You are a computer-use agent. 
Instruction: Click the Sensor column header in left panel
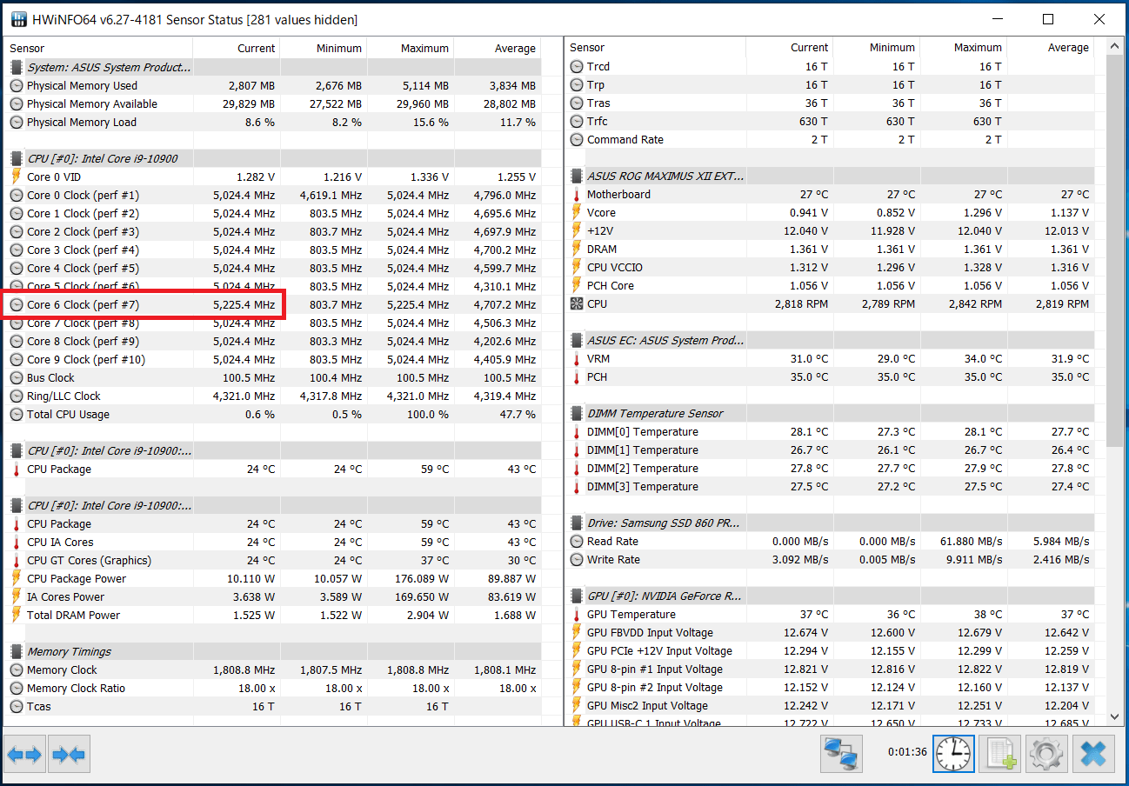99,48
